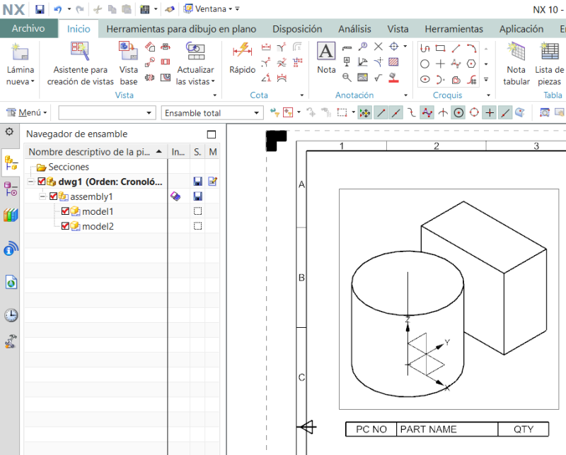
Task: Toggle the assembly1 checkbox
Action: coord(54,196)
